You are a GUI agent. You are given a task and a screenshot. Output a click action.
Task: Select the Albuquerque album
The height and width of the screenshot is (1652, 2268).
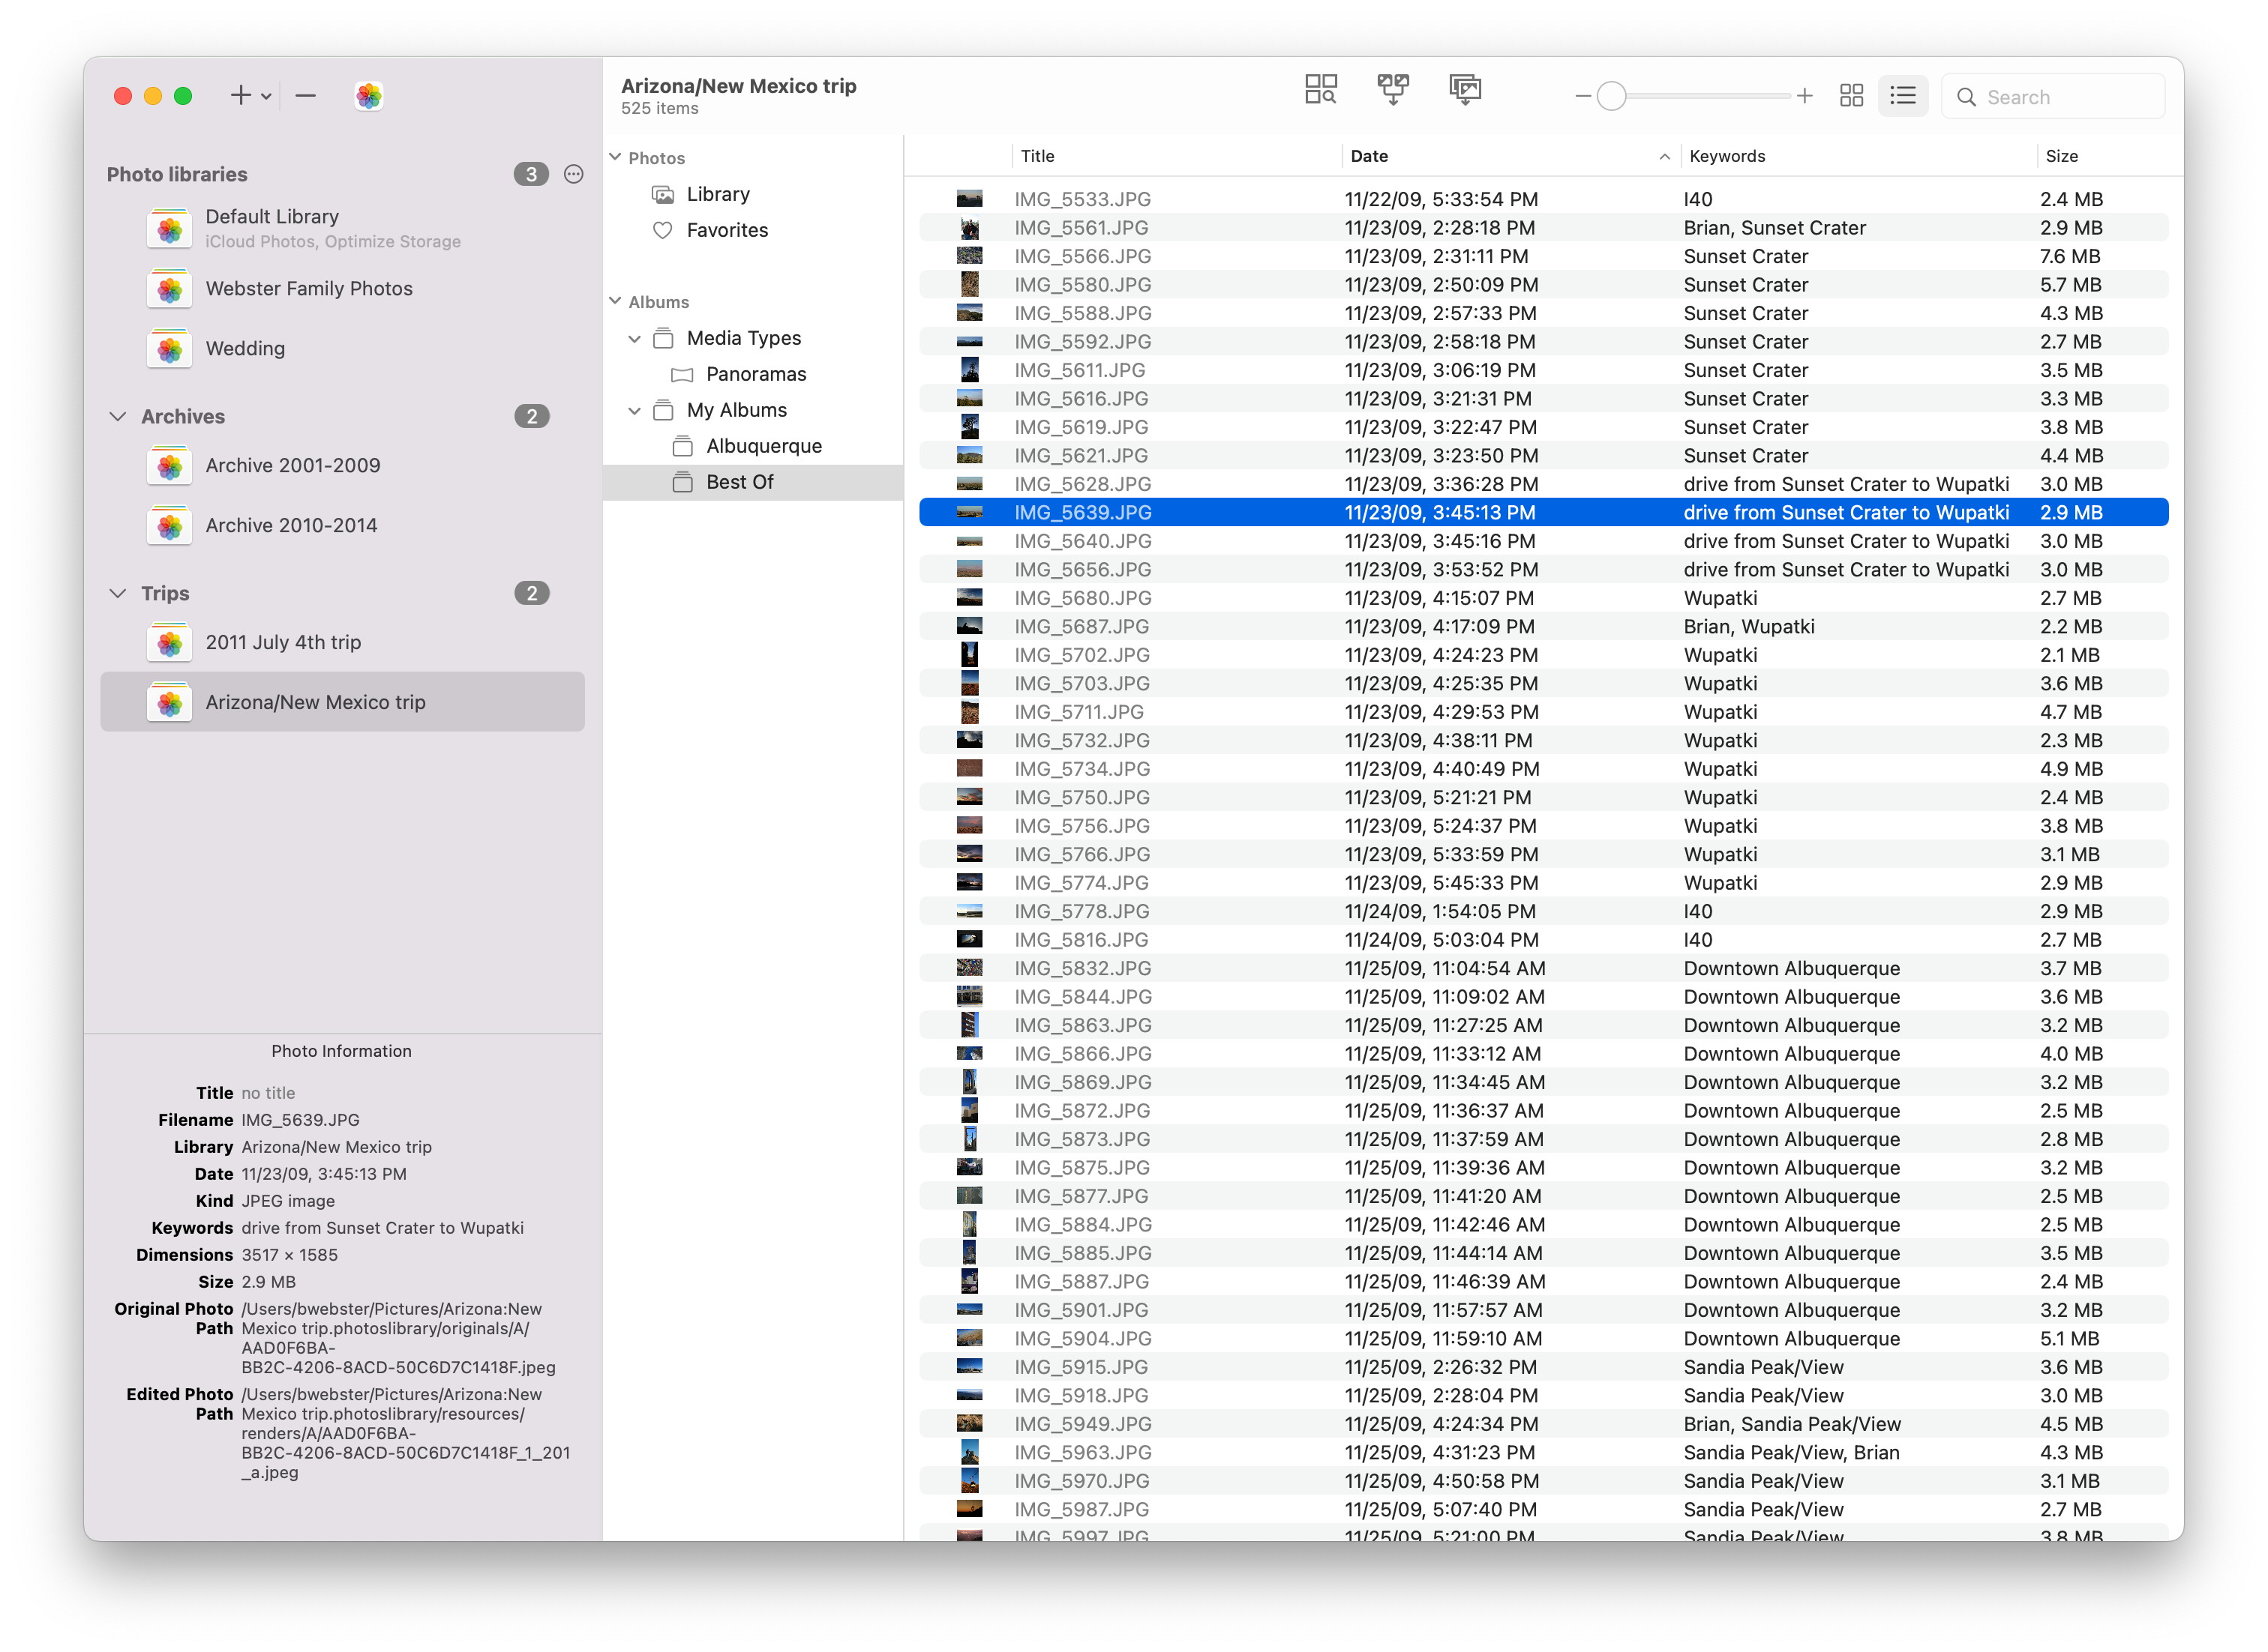point(762,446)
